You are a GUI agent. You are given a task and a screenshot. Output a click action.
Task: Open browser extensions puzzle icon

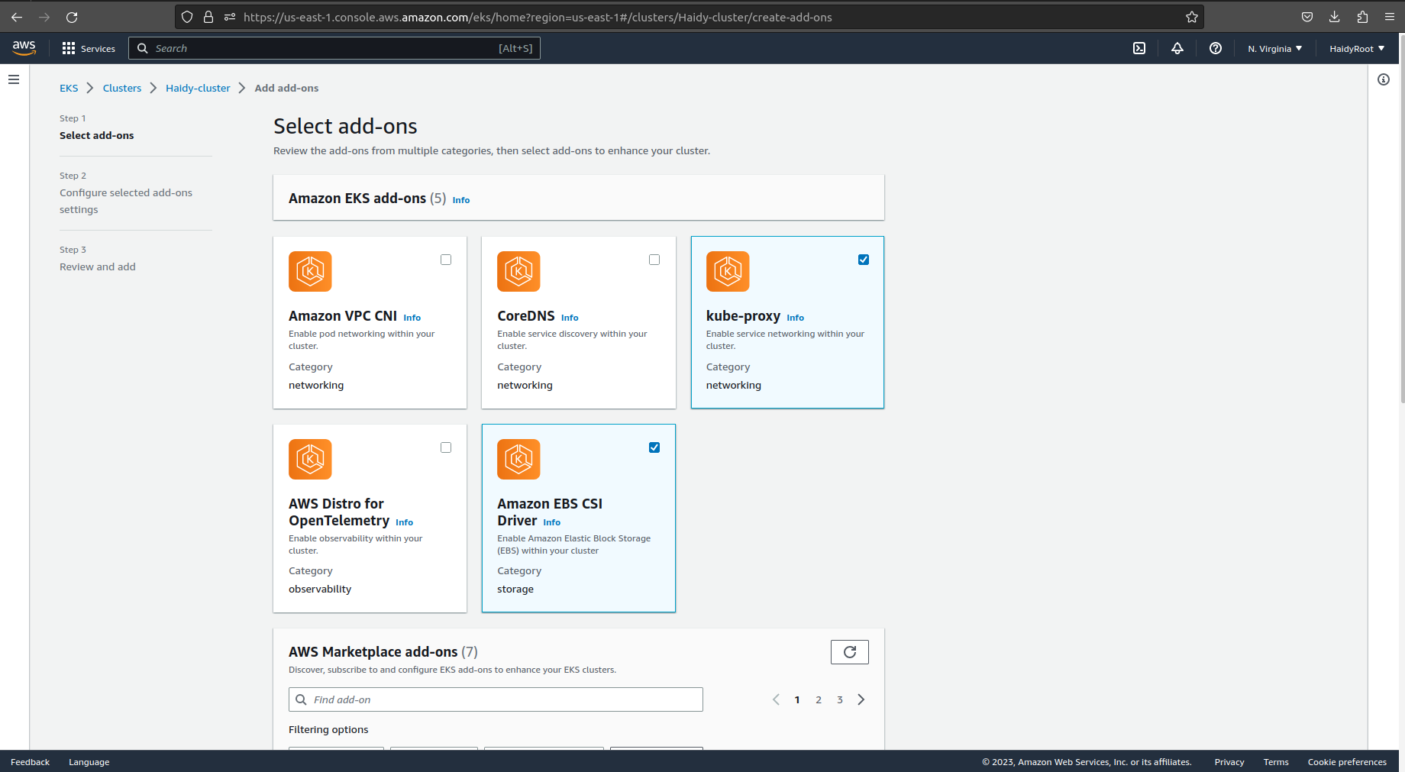tap(1362, 17)
